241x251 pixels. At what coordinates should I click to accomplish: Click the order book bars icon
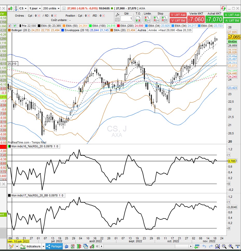coord(79,246)
